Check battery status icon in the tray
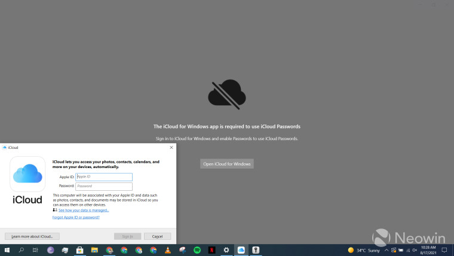This screenshot has height=256, width=454. pyautogui.click(x=401, y=250)
